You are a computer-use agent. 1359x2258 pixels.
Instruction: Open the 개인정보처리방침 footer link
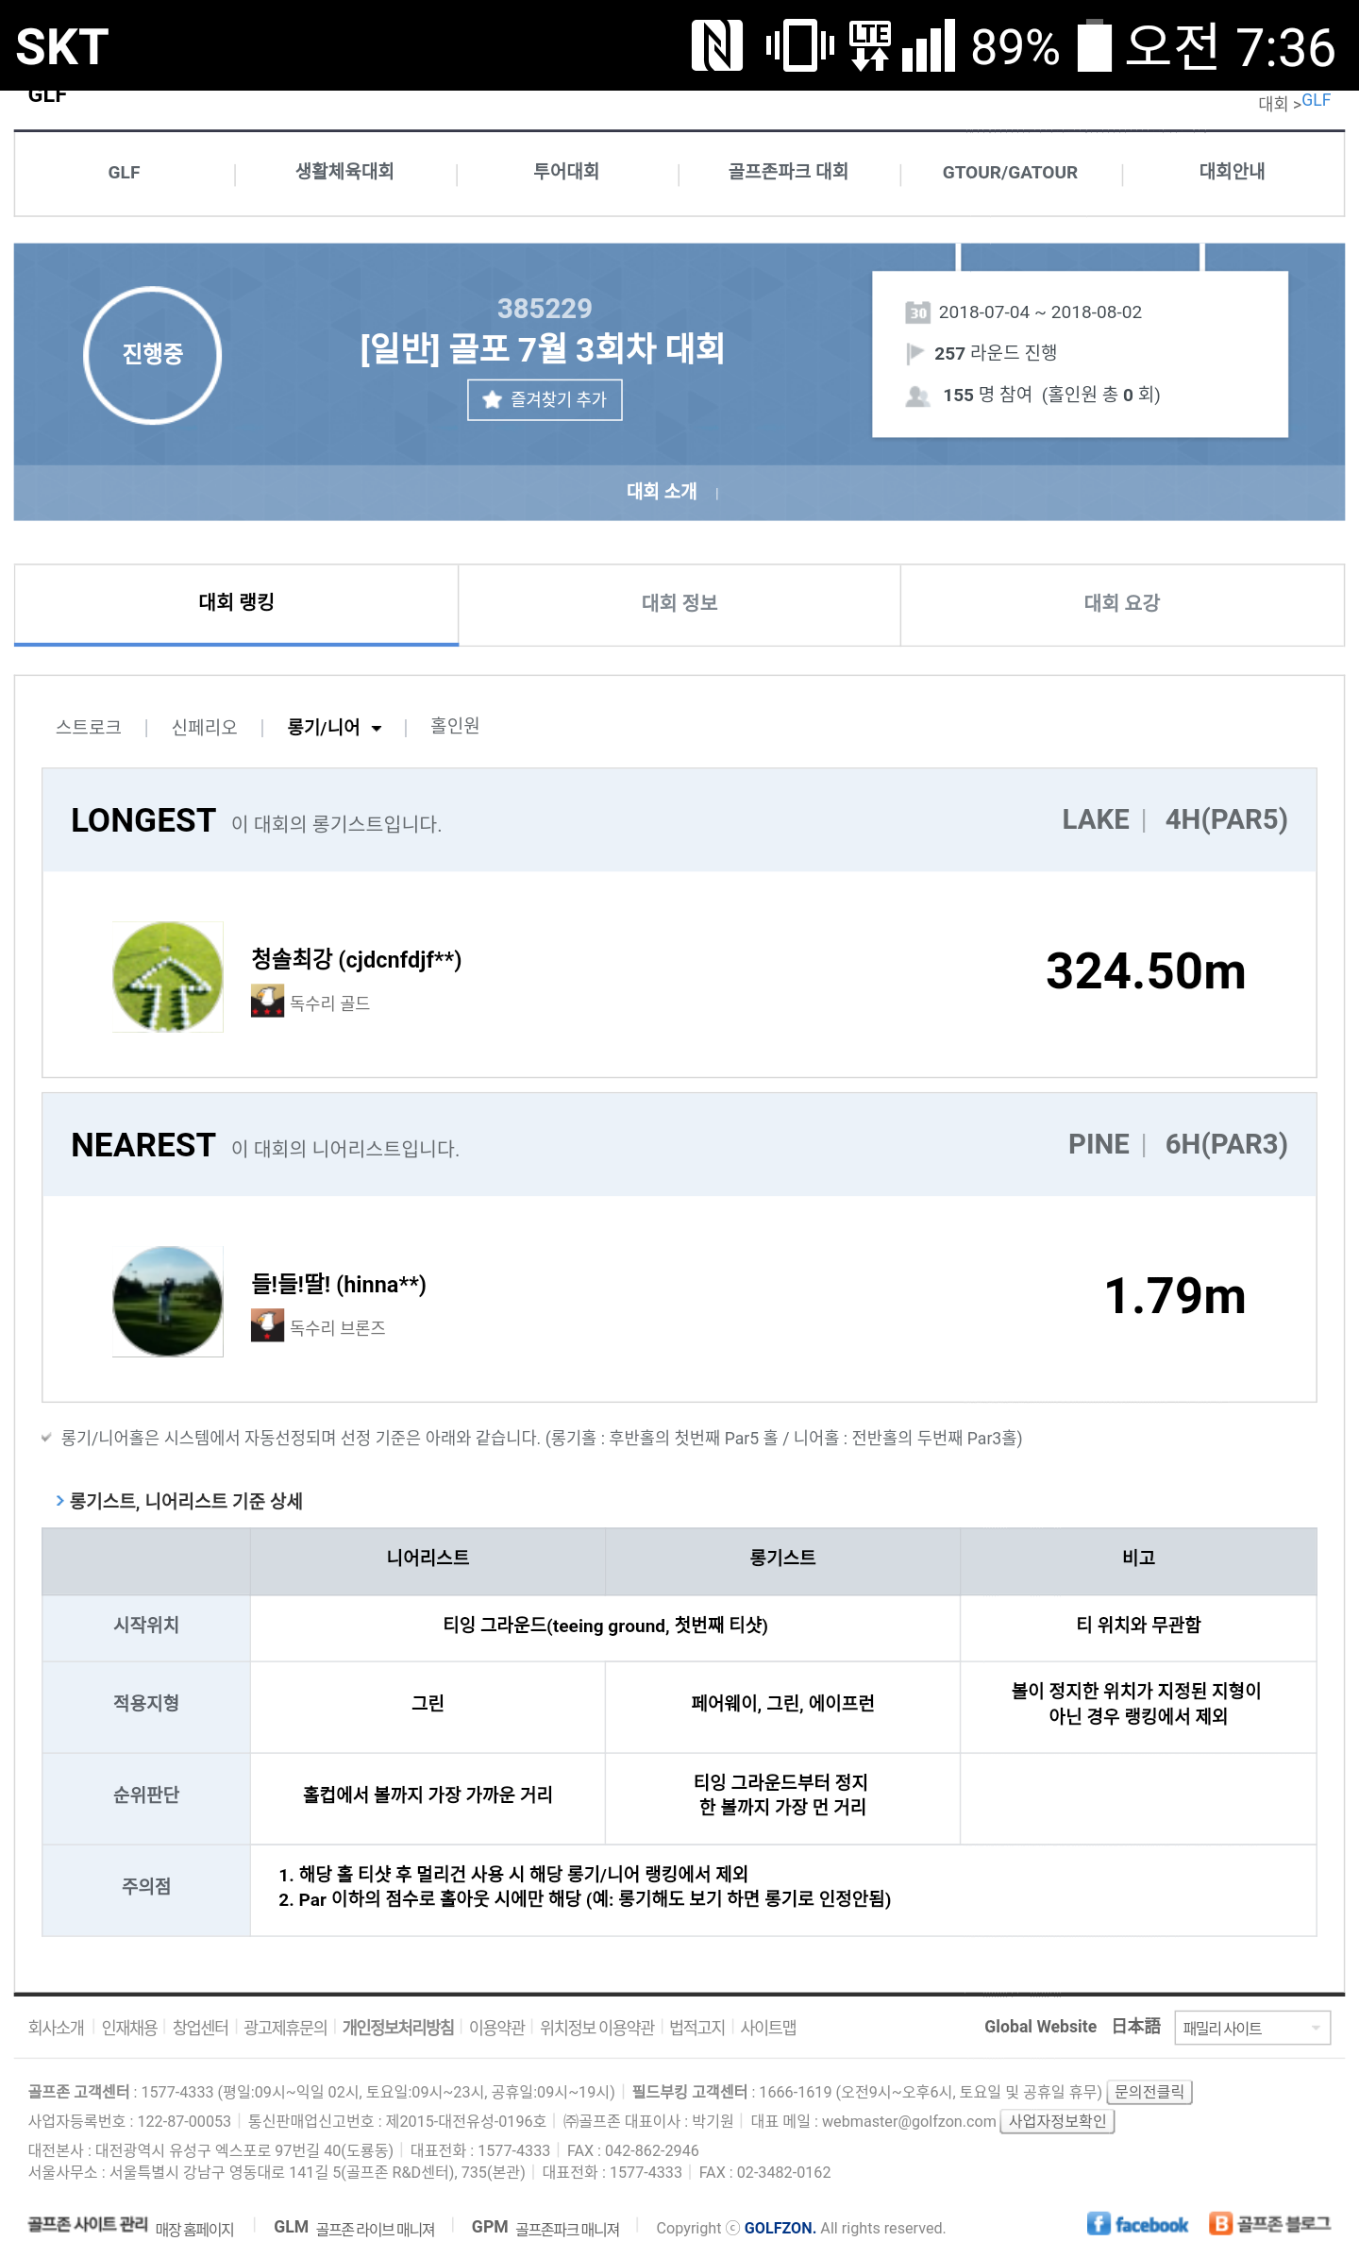pyautogui.click(x=397, y=2028)
